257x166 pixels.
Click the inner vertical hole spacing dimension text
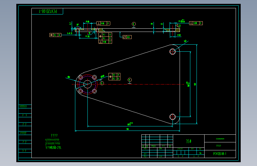coord(188,84)
